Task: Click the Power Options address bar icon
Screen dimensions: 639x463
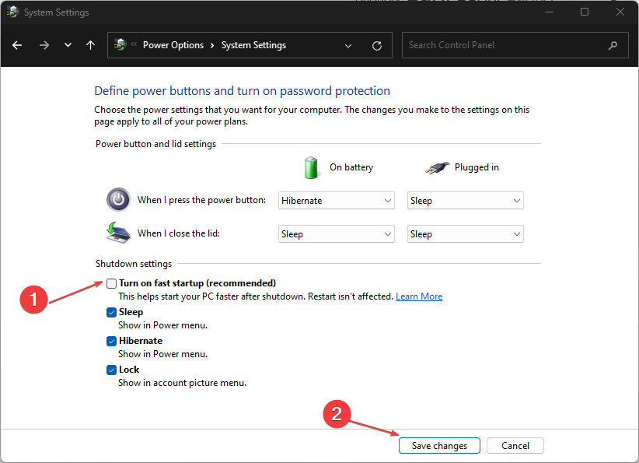Action: click(x=120, y=45)
